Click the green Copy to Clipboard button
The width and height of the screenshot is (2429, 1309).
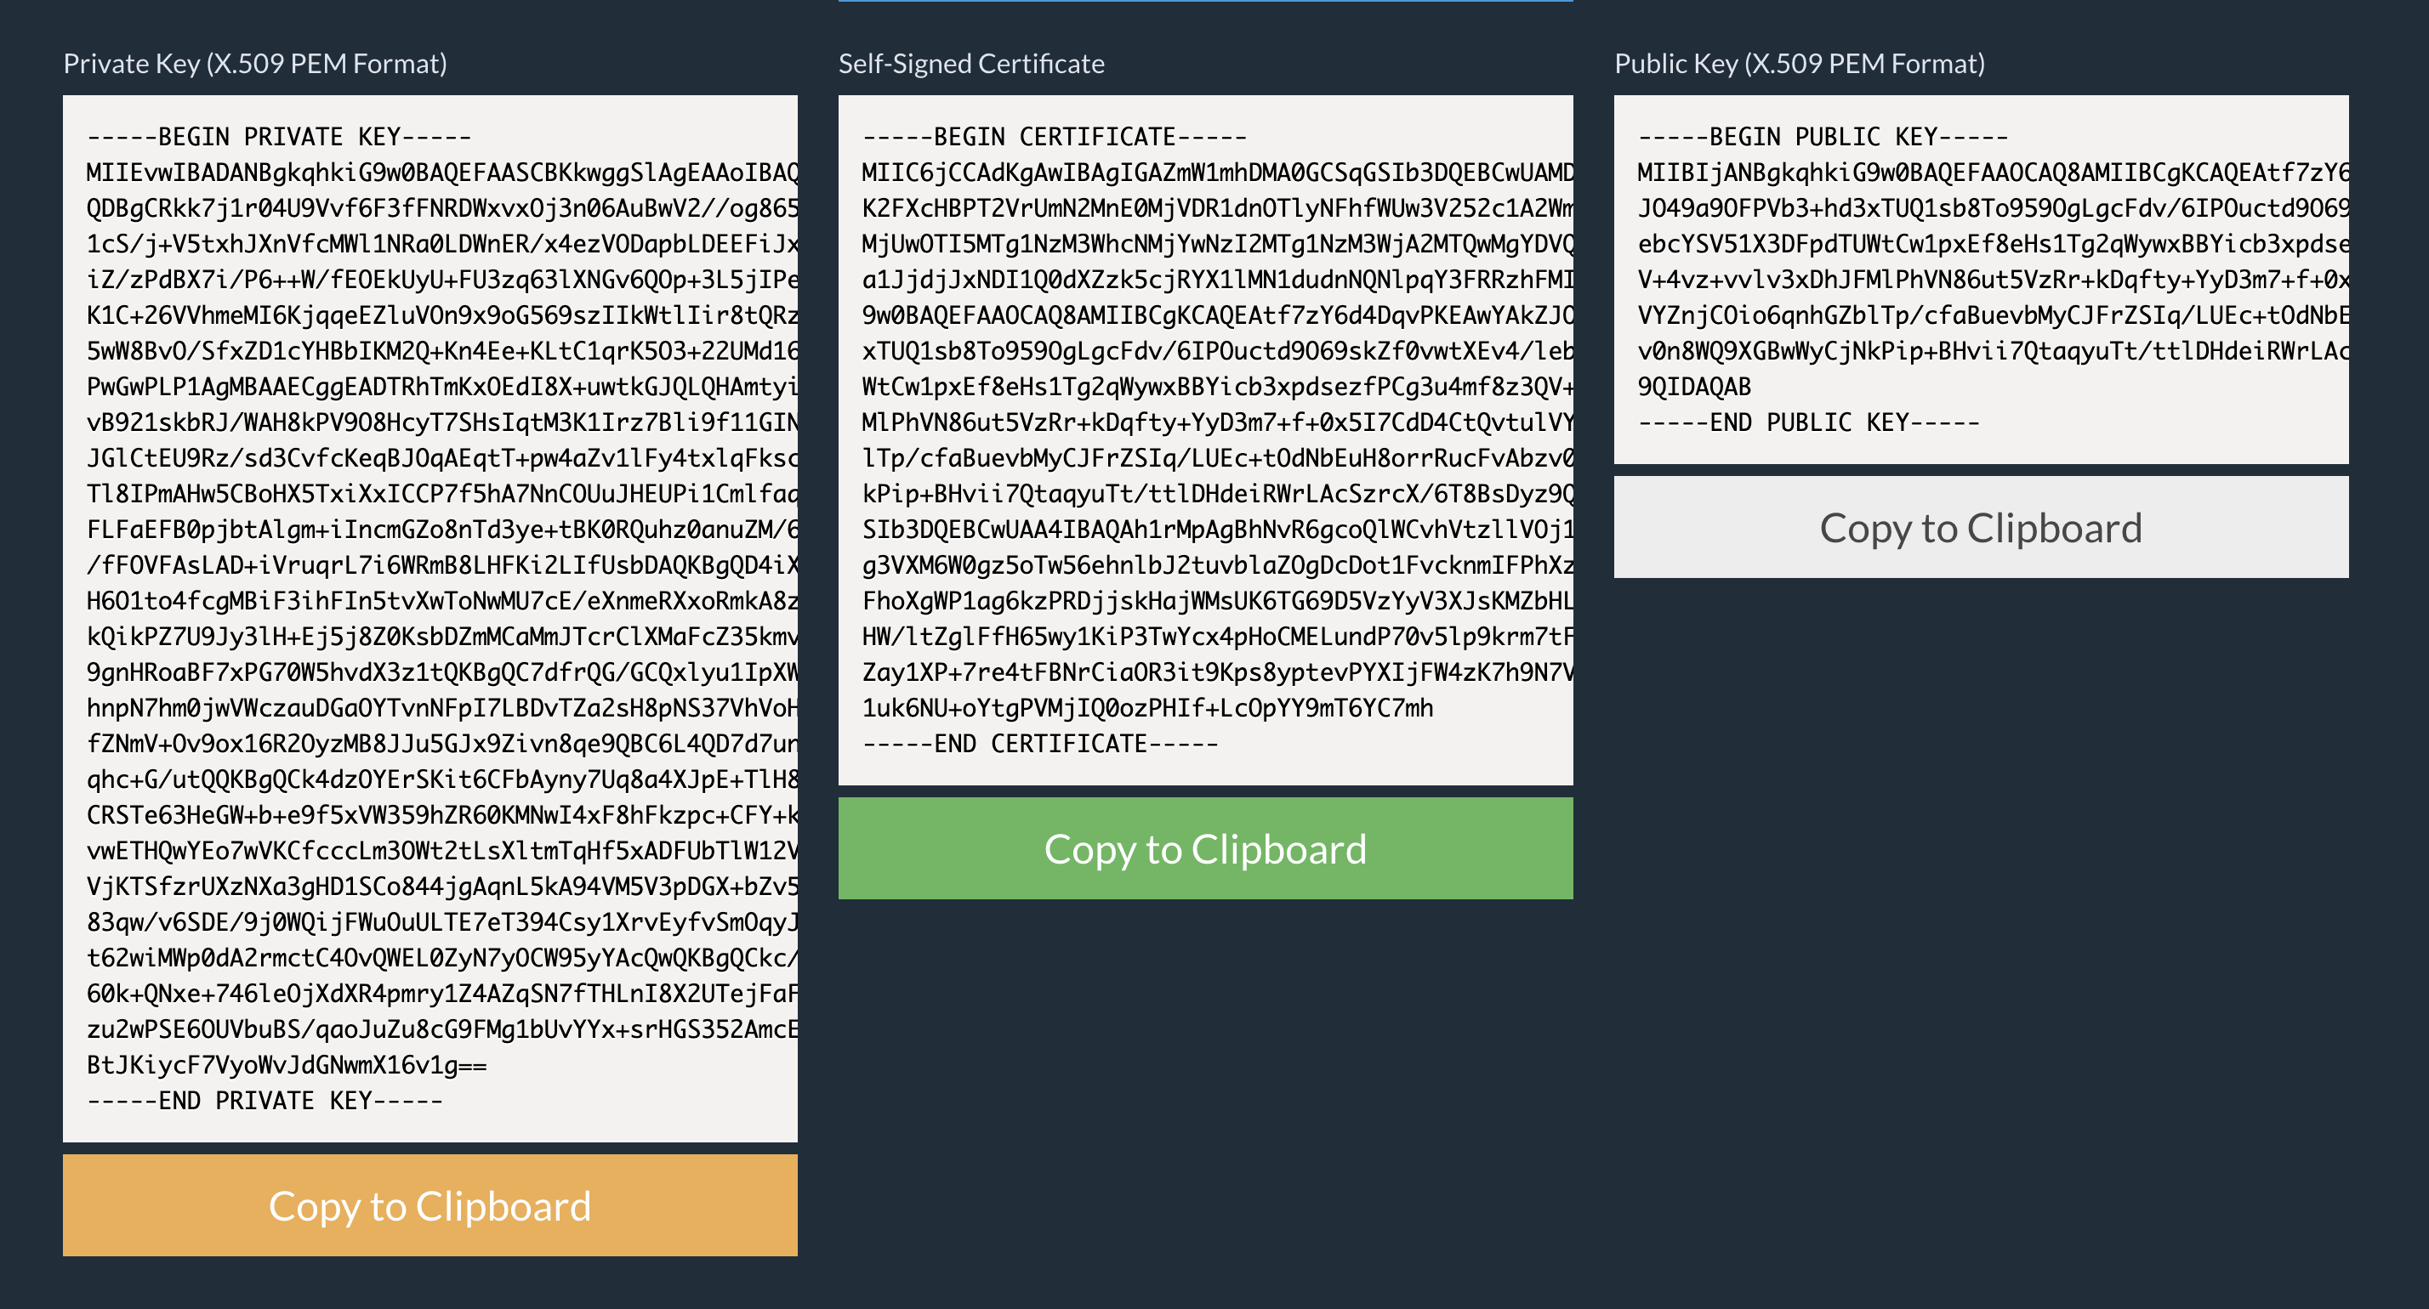pyautogui.click(x=1205, y=848)
